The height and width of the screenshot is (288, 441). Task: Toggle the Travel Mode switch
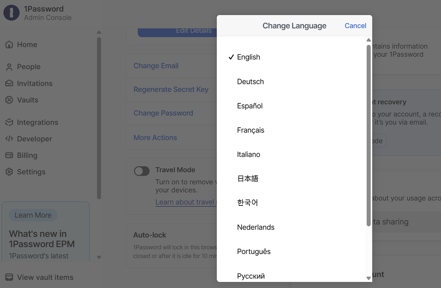pos(142,171)
